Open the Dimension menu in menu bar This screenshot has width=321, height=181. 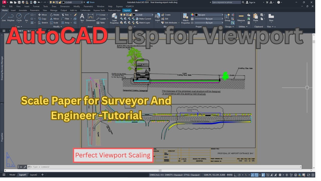pyautogui.click(x=65, y=6)
